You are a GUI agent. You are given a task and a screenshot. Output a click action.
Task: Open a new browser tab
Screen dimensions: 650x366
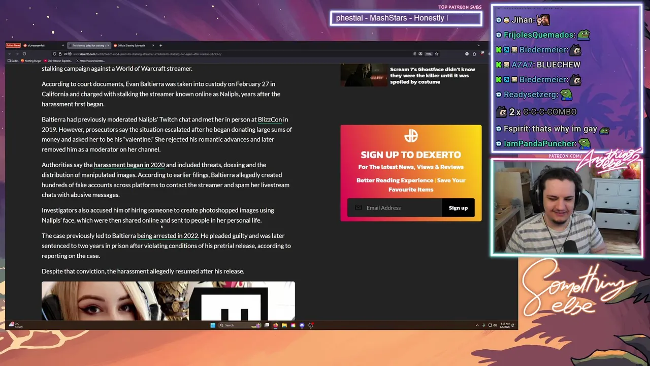coord(160,45)
